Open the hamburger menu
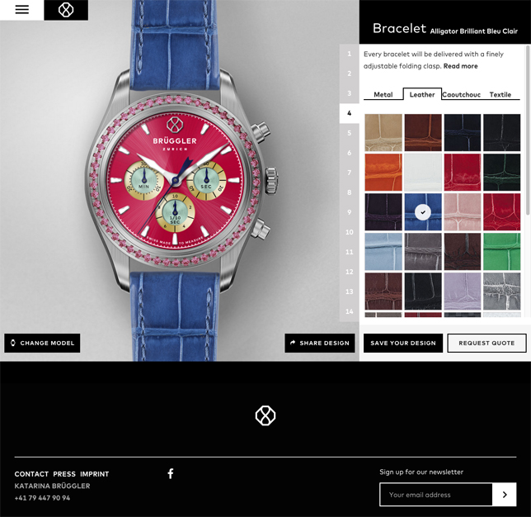Image resolution: width=531 pixels, height=517 pixels. tap(22, 10)
